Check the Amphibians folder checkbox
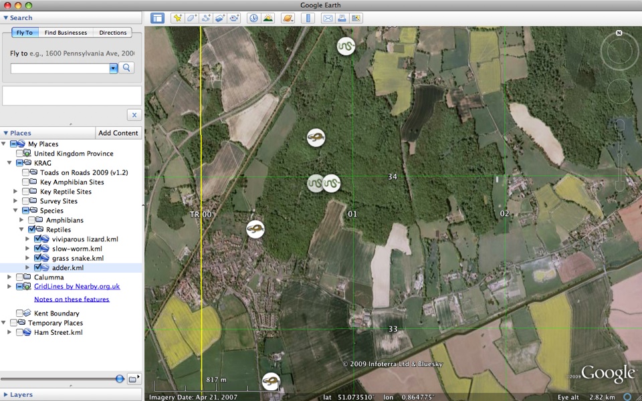The width and height of the screenshot is (642, 401). (31, 220)
